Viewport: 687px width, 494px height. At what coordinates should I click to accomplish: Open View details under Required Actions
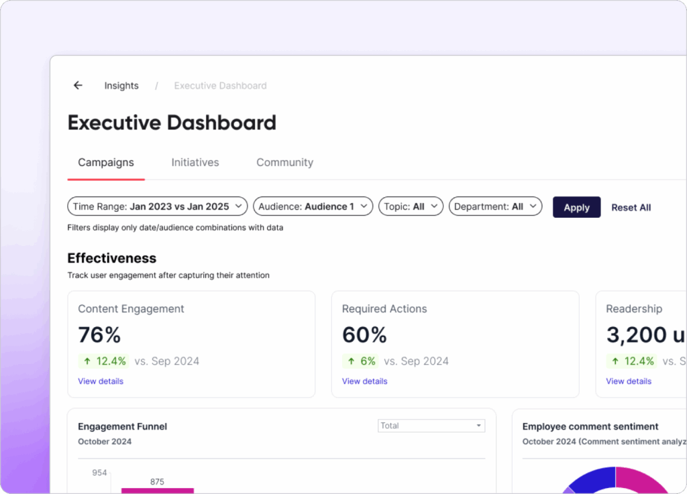[364, 381]
